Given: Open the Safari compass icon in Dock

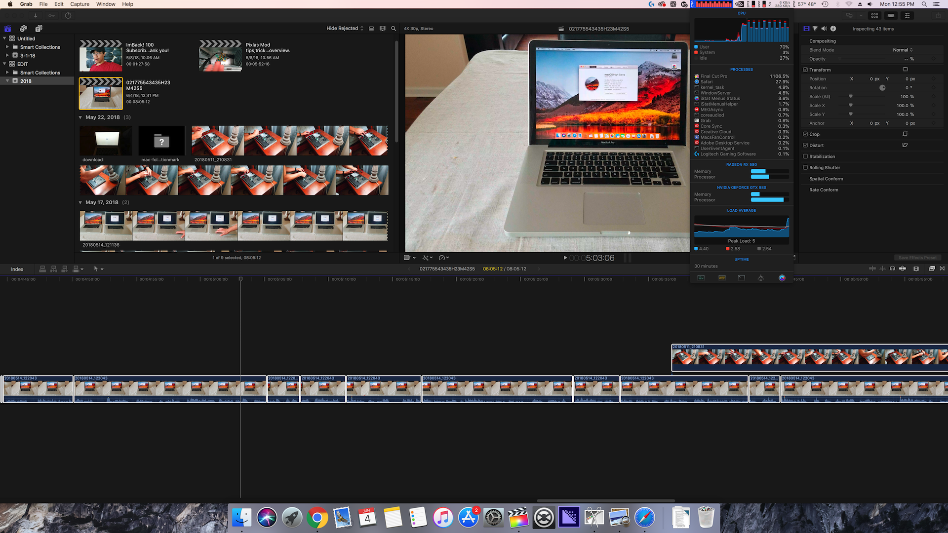Looking at the screenshot, I should pyautogui.click(x=644, y=518).
